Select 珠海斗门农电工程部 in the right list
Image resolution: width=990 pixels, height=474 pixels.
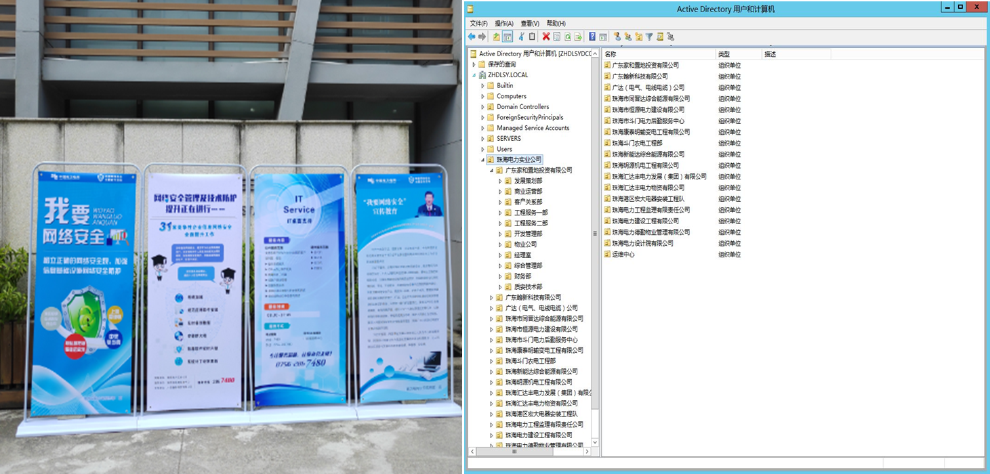coord(637,143)
